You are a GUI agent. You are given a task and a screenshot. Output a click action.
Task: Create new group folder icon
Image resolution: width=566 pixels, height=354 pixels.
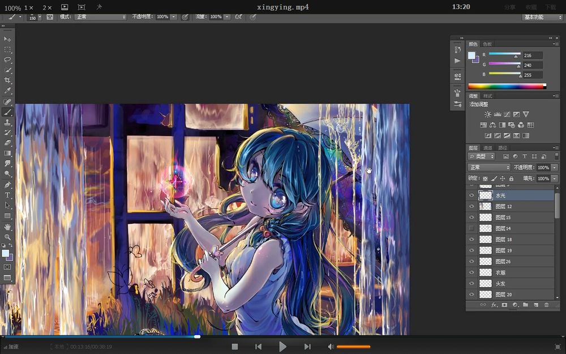pos(525,305)
